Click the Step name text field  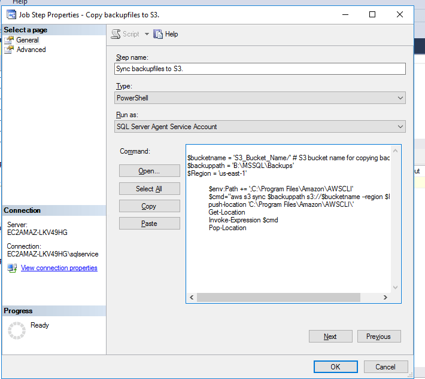260,69
